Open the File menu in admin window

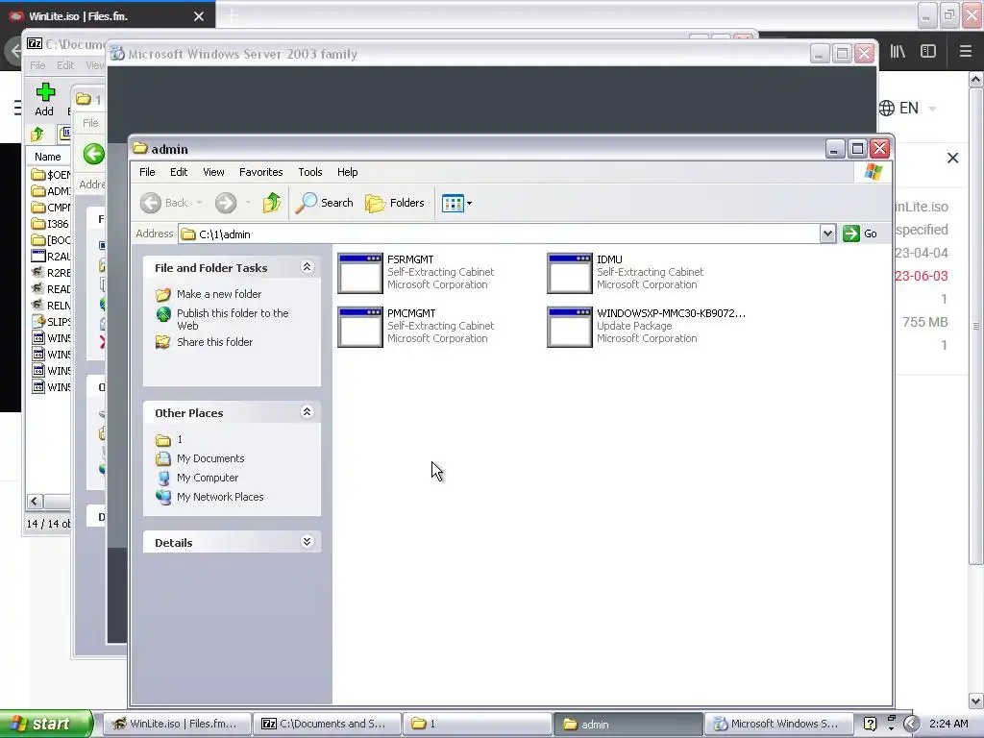(x=147, y=172)
